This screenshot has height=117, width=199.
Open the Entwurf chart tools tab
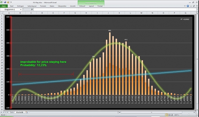coord(82,6)
